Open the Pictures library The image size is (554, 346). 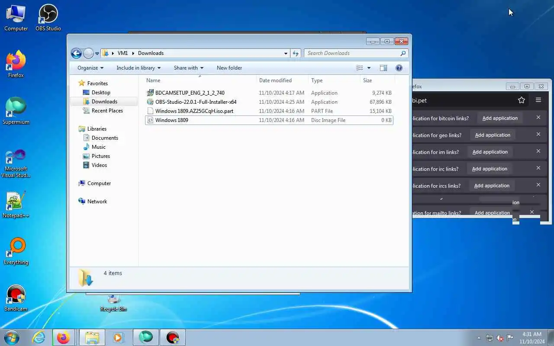click(100, 156)
